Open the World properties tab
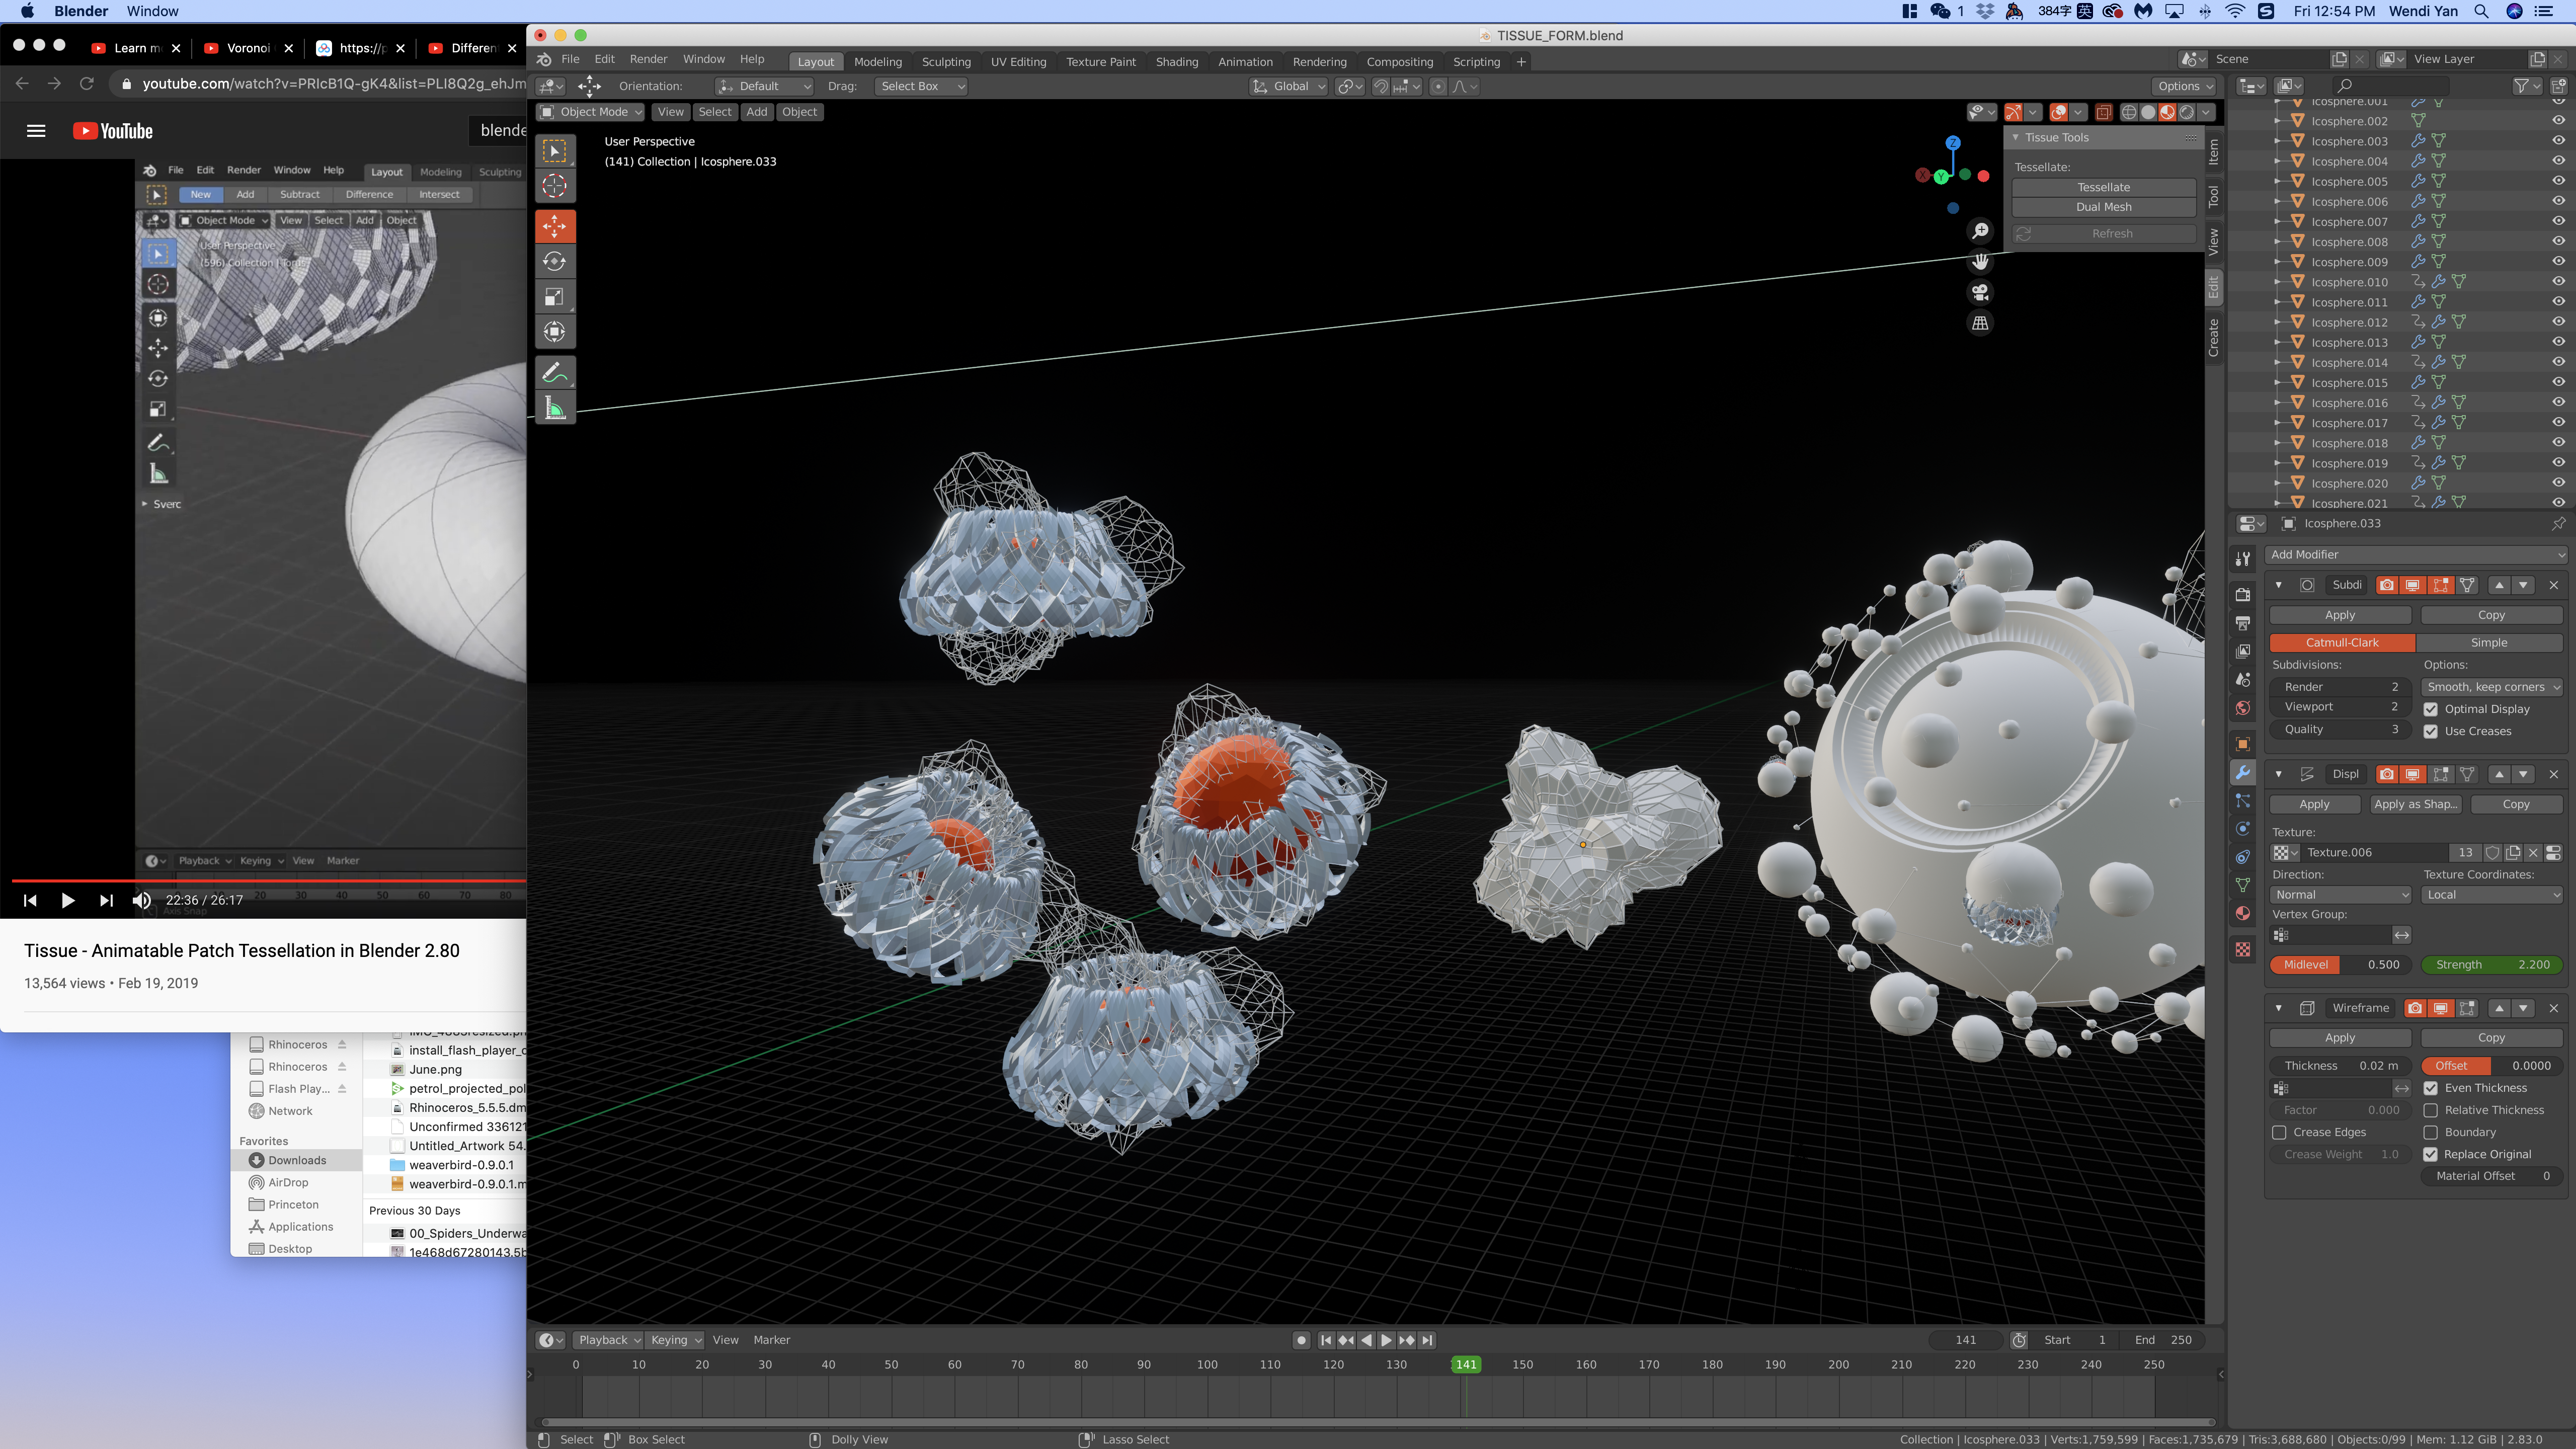The image size is (2576, 1449). click(2243, 708)
